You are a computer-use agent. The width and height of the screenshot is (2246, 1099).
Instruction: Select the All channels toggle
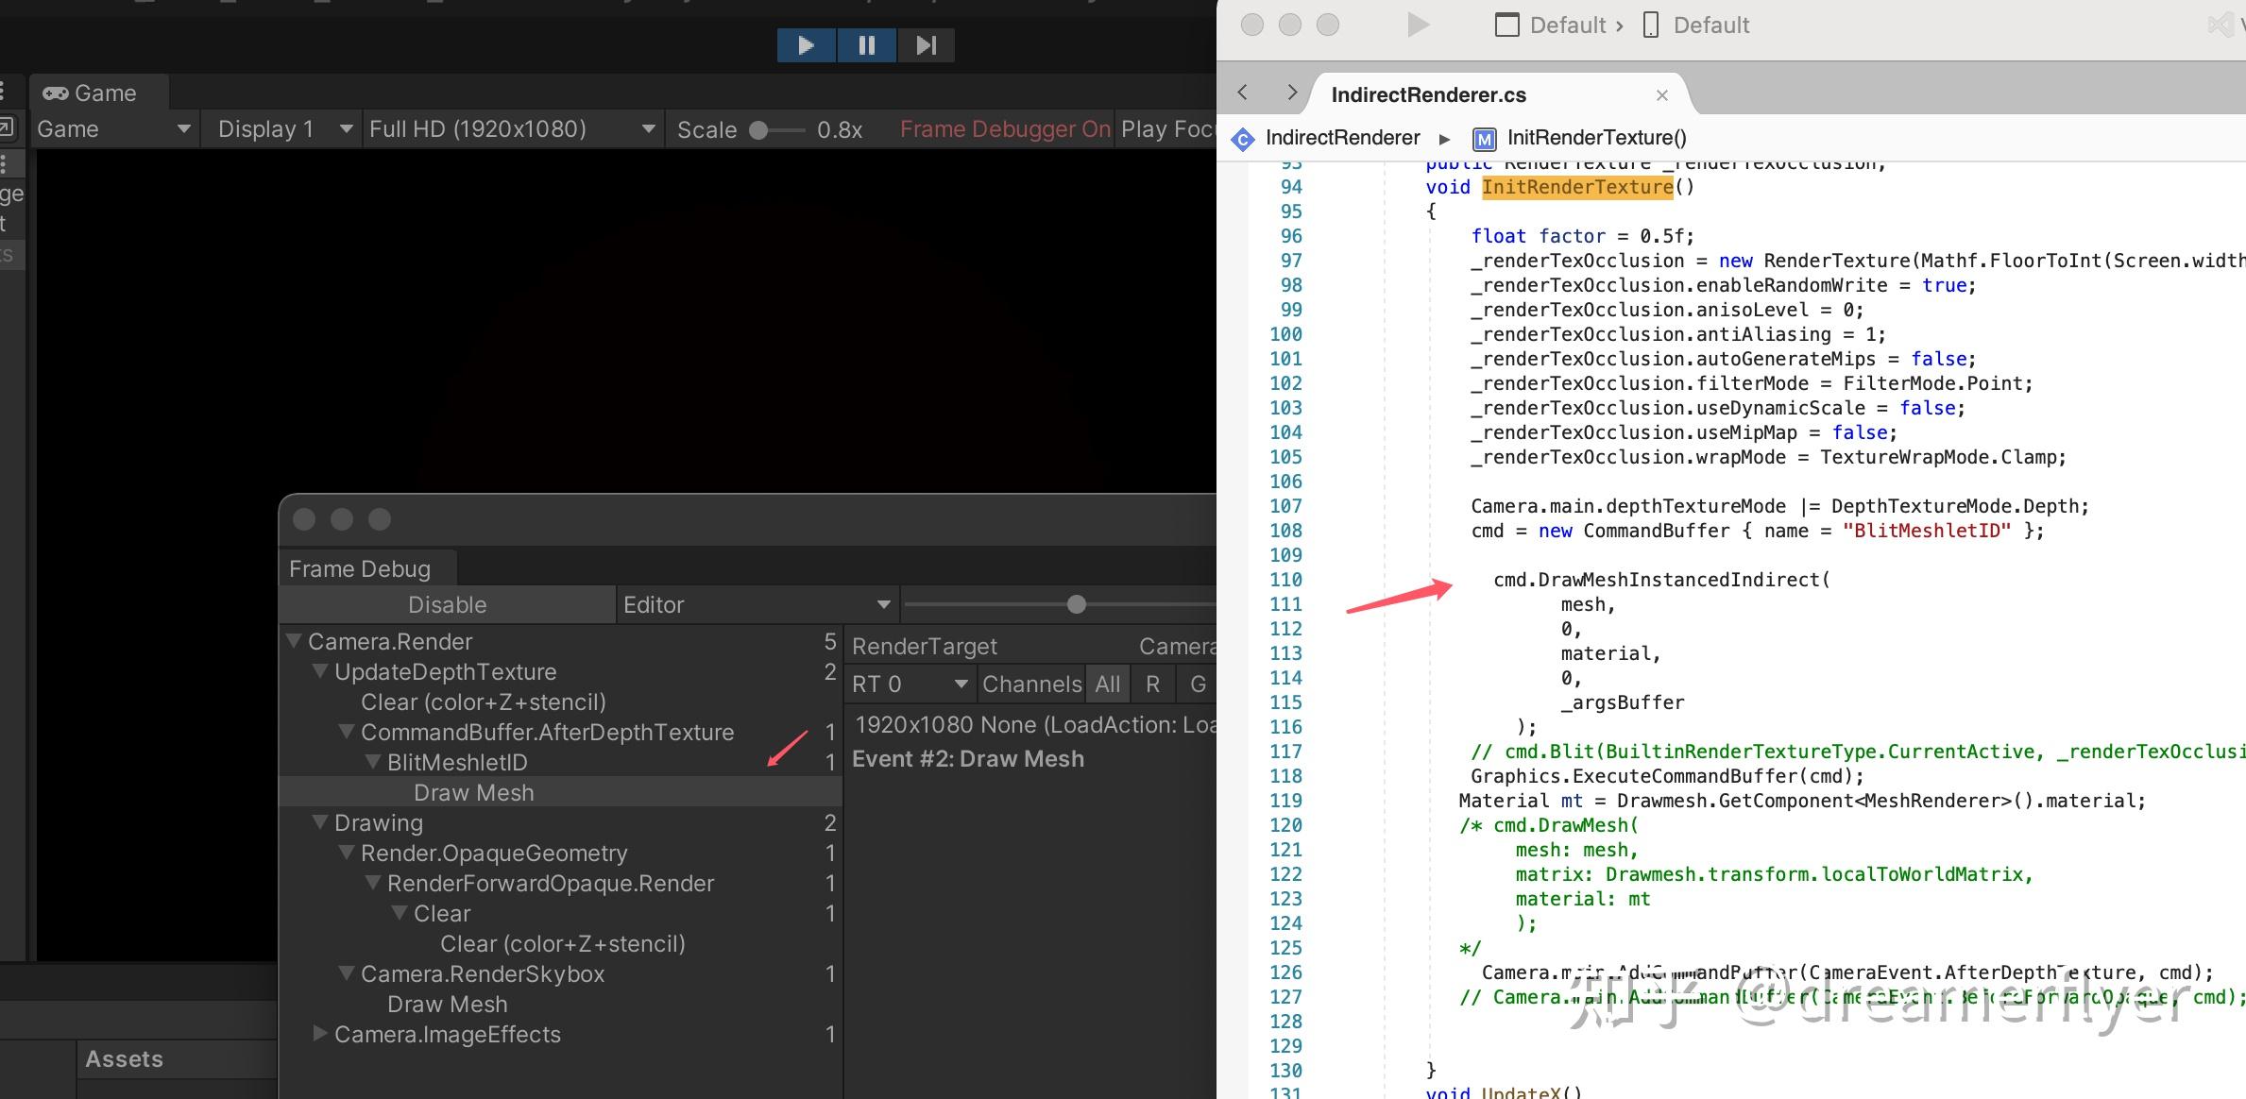coord(1107,684)
